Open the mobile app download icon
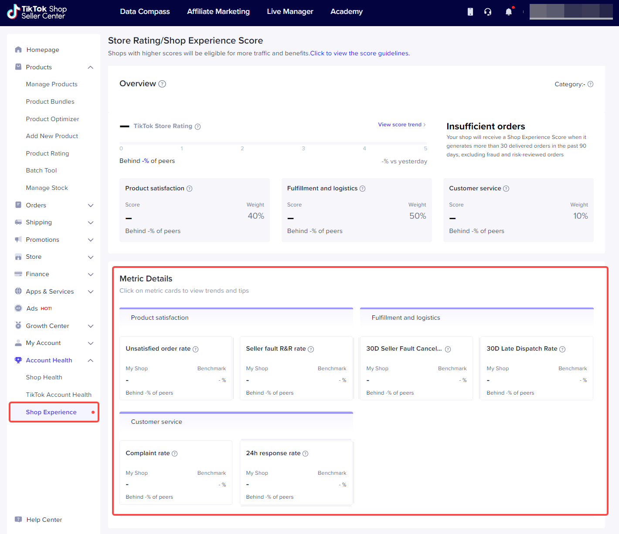Screen dimensions: 619x534 470,12
